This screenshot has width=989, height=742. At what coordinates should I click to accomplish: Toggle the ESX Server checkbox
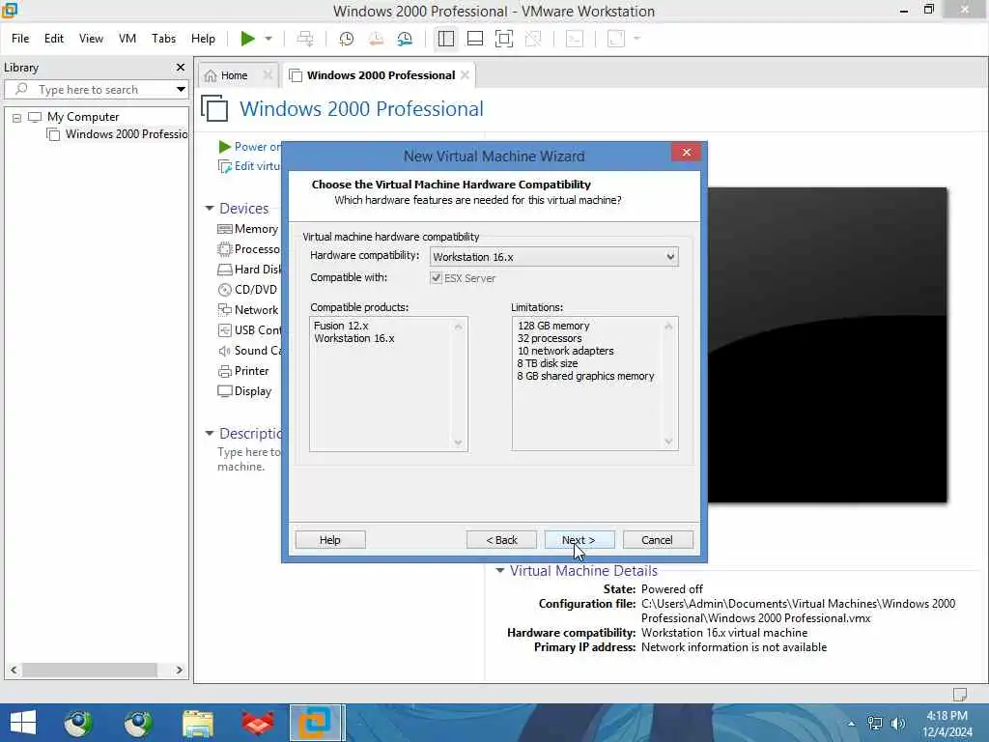[436, 277]
